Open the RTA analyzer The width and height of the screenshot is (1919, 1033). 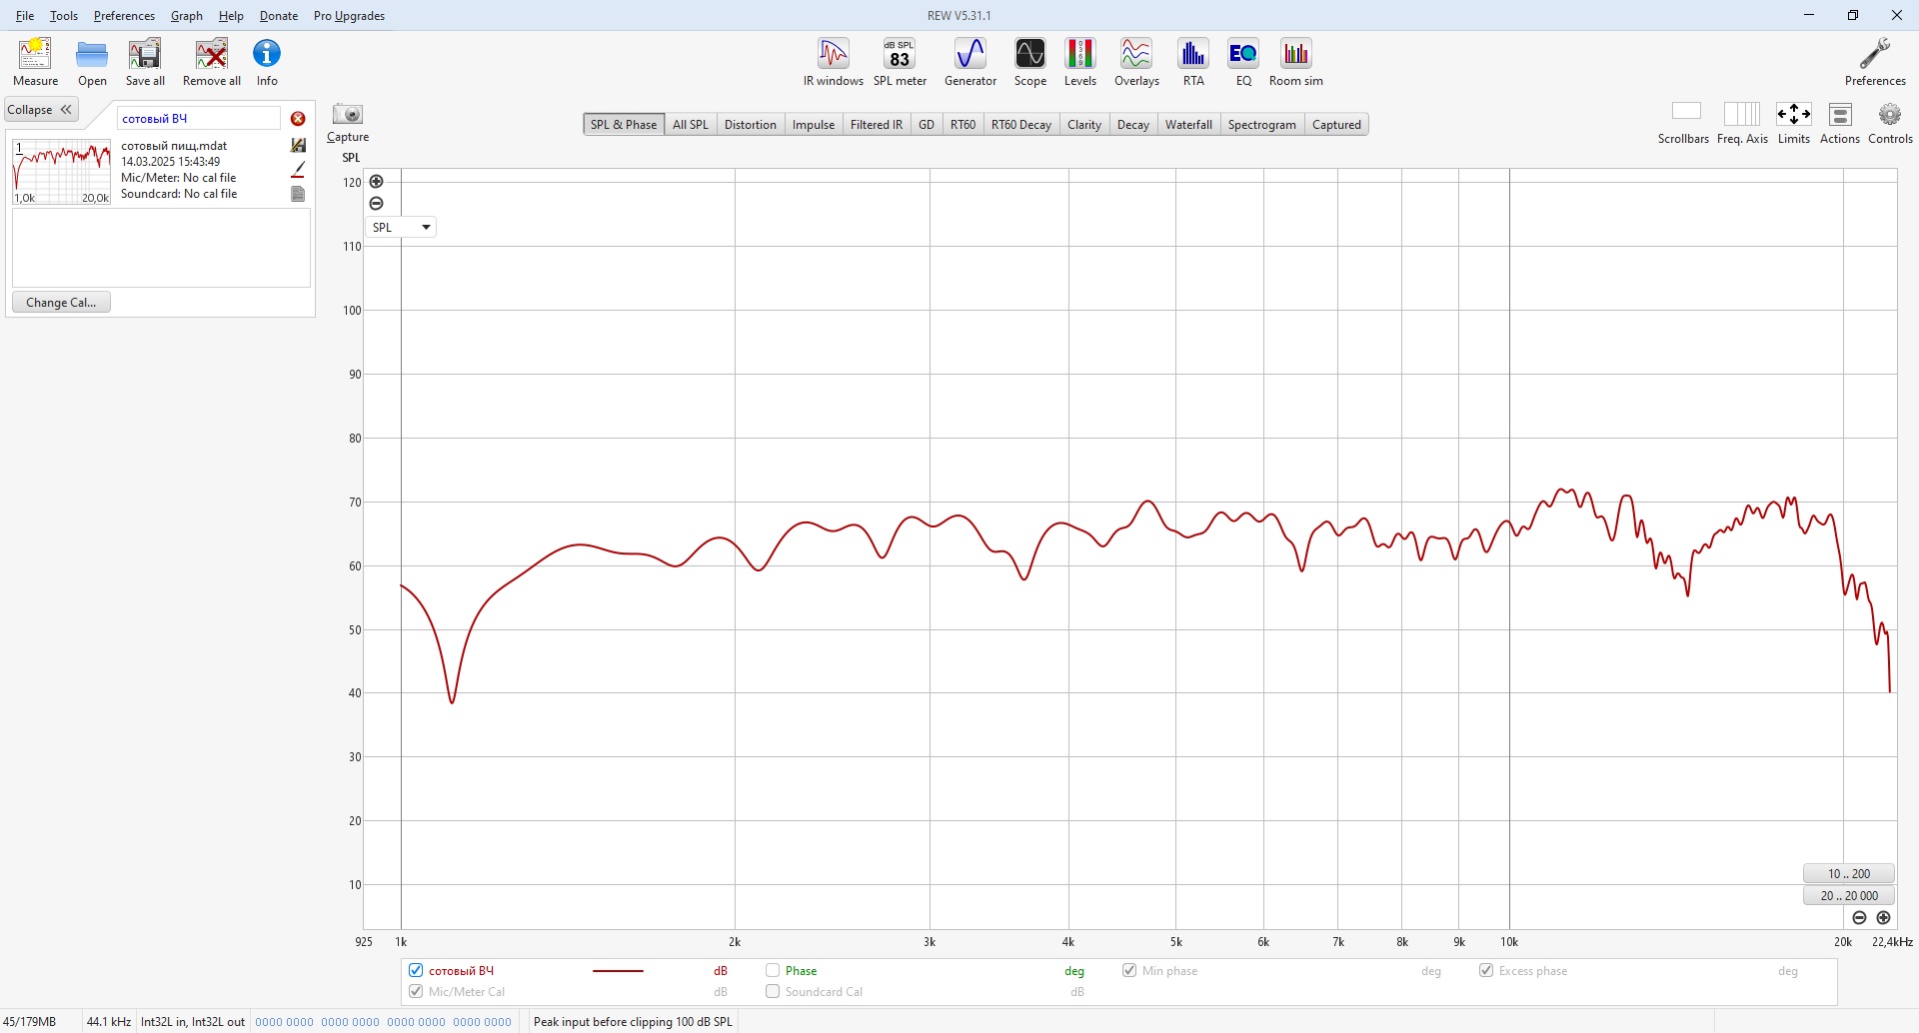(1193, 62)
